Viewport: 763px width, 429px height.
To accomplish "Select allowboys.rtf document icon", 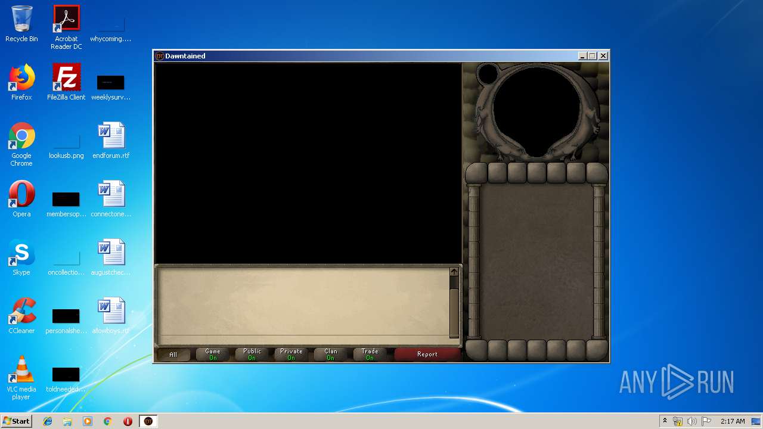I will 111,315.
